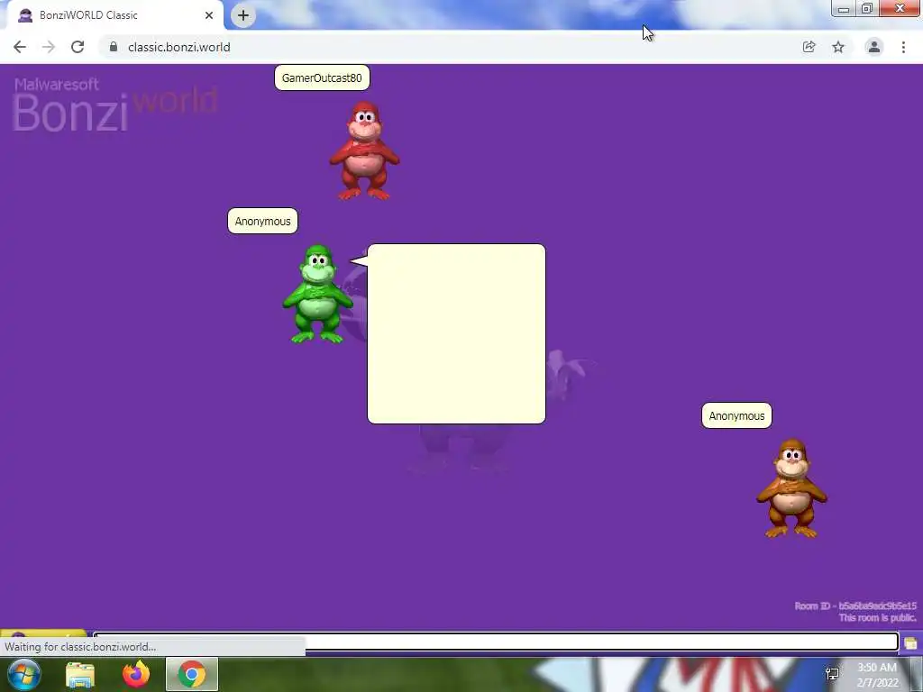Click the Anonymous name tag above brown Bonzi

coord(736,416)
